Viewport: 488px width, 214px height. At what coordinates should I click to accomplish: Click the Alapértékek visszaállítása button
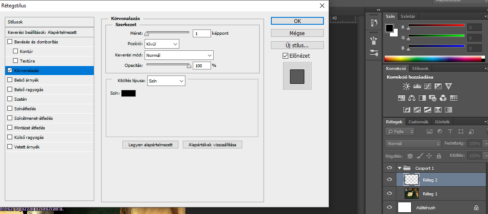[212, 145]
